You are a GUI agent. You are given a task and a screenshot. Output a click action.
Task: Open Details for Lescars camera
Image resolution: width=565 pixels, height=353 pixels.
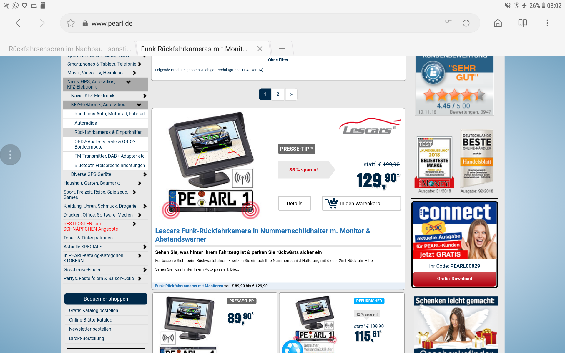pos(294,203)
